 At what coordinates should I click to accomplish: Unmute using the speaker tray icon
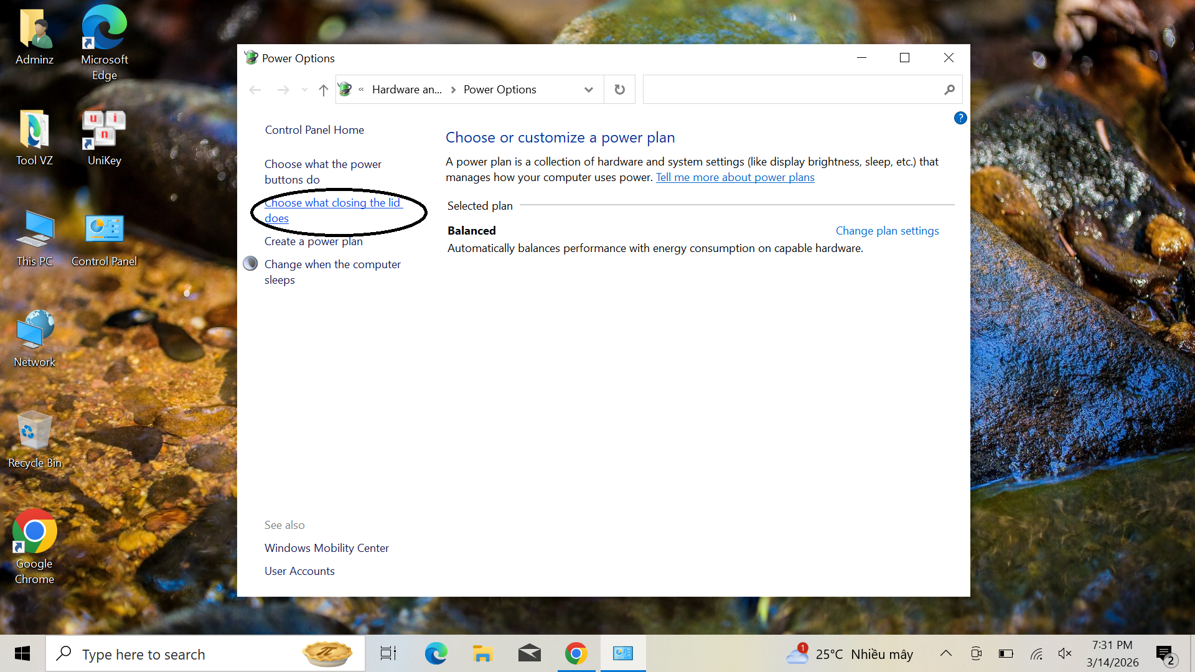tap(1064, 653)
